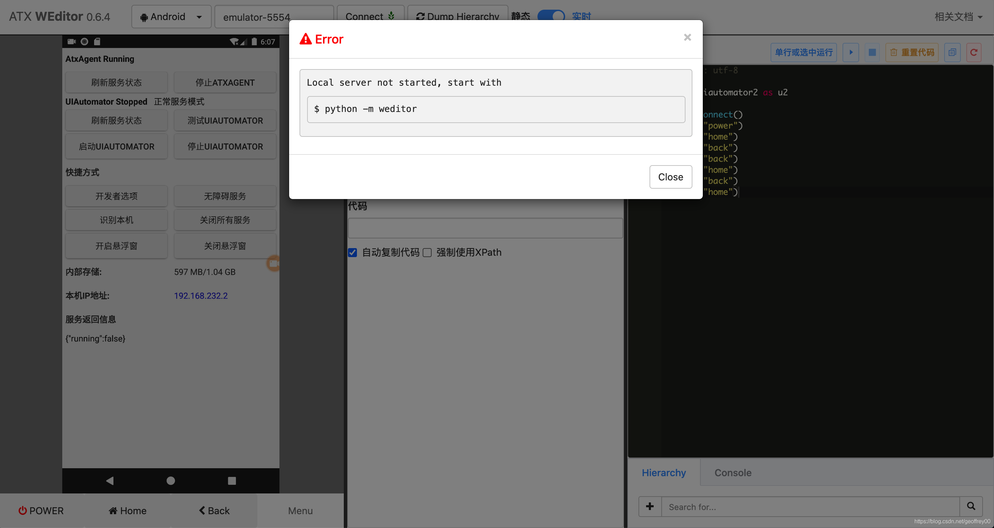994x528 pixels.
Task: Select the Hierarchy tab
Action: (663, 472)
